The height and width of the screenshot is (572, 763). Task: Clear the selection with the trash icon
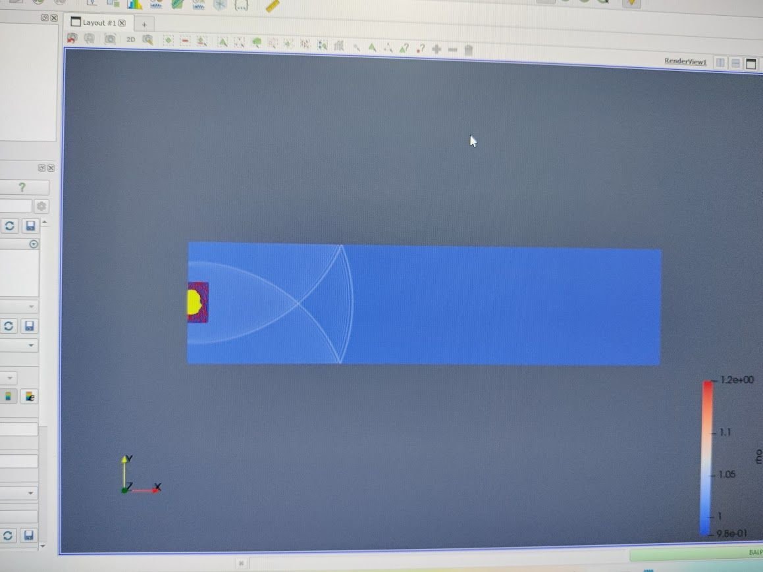[x=469, y=50]
